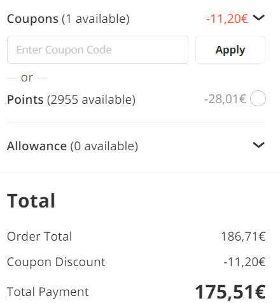Click the Total Payment label
Viewport: 280px width, 303px height.
click(48, 292)
